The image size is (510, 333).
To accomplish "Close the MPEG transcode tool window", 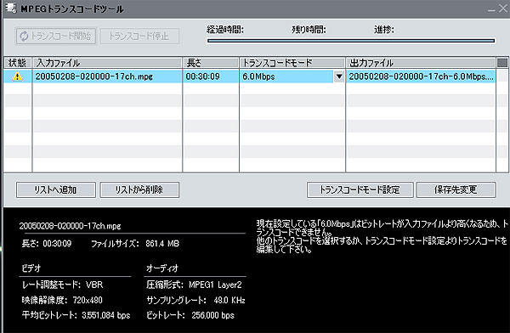I will click(503, 8).
